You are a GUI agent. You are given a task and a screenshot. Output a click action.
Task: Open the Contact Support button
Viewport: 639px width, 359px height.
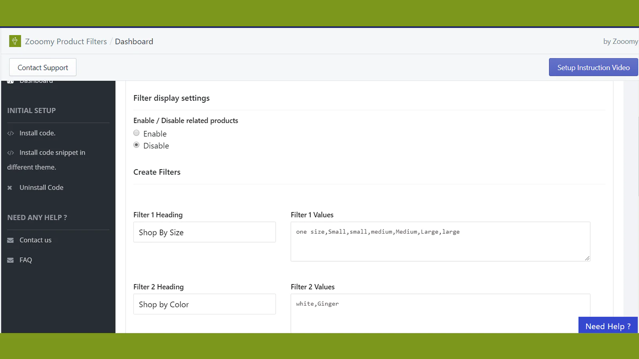tap(43, 67)
